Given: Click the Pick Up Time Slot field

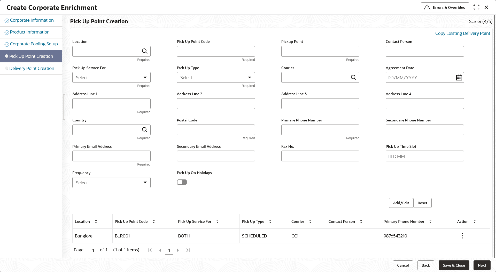Looking at the screenshot, I should click(x=424, y=156).
